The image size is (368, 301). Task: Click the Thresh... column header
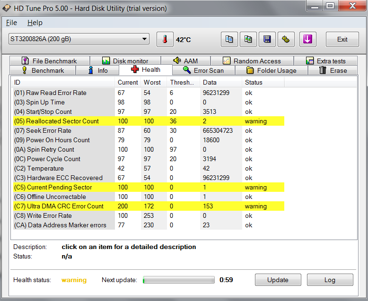pyautogui.click(x=184, y=83)
